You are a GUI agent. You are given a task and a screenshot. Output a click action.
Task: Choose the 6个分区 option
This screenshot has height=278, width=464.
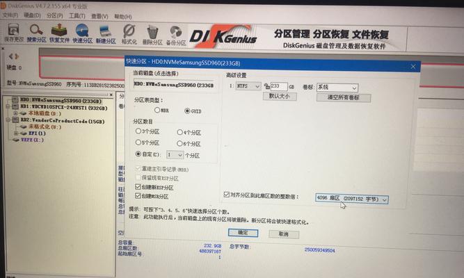coord(179,143)
